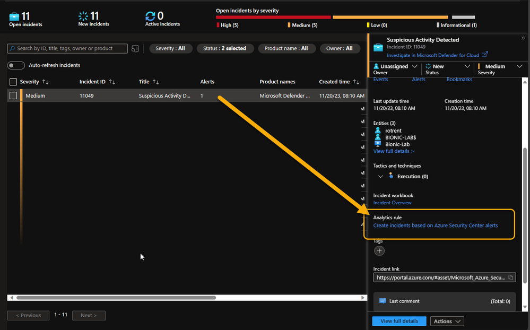Image resolution: width=530 pixels, height=330 pixels.
Task: Click the Bionic-Lab host entity icon
Action: click(378, 144)
